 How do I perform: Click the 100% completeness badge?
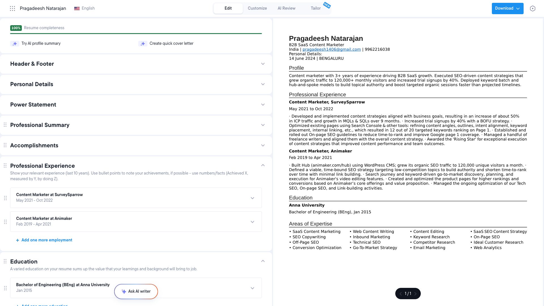16,28
